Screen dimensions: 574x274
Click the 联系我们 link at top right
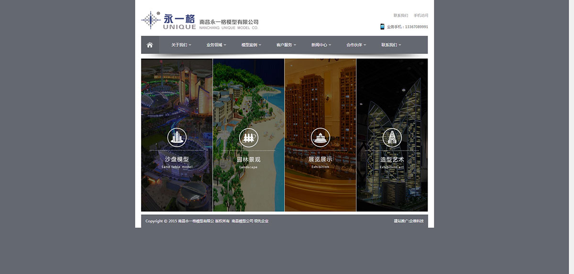(401, 15)
